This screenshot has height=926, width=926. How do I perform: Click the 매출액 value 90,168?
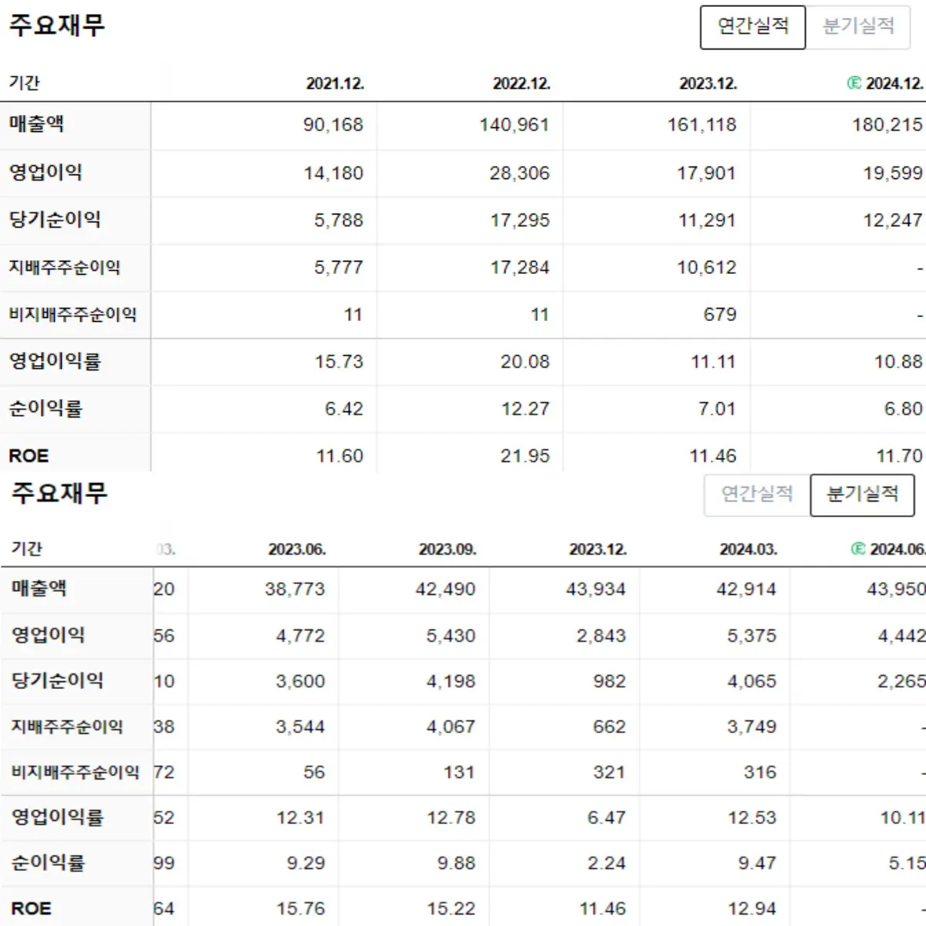(333, 125)
